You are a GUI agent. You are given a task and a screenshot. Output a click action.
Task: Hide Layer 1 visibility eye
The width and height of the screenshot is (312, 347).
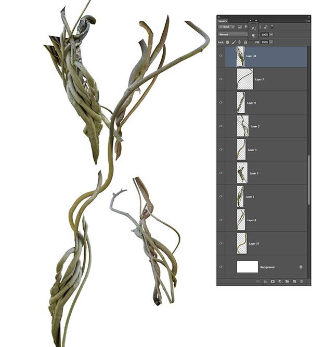coord(220,196)
